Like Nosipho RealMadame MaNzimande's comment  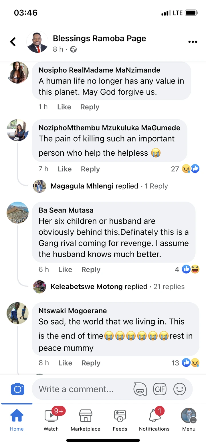[64, 107]
